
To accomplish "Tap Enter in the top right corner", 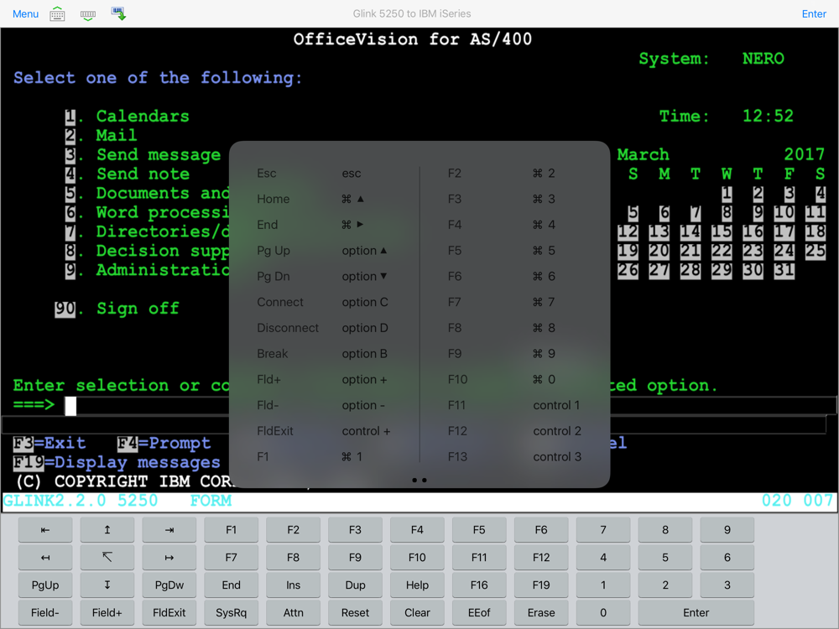I will 814,14.
